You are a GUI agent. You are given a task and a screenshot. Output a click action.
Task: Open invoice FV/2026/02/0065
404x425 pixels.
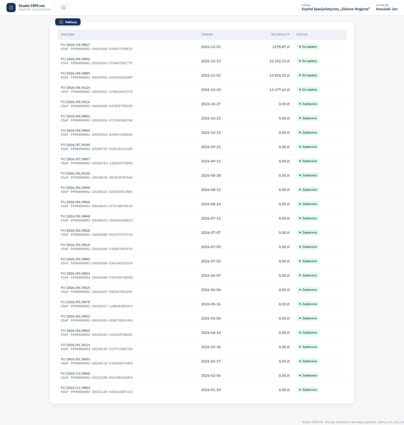pos(75,331)
